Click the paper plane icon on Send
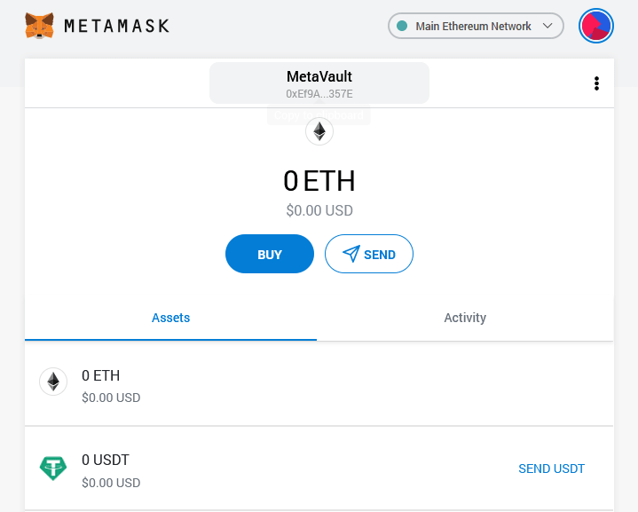The image size is (638, 512). [x=351, y=254]
